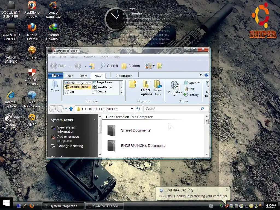Open the FastStone Image Viewer desktop icon
The image size is (280, 210).
32,9
